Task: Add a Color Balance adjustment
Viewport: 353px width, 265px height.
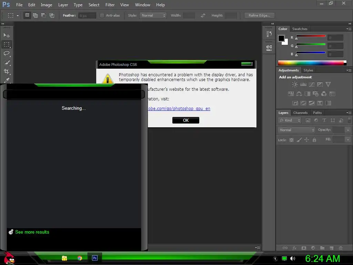Action: point(299,94)
